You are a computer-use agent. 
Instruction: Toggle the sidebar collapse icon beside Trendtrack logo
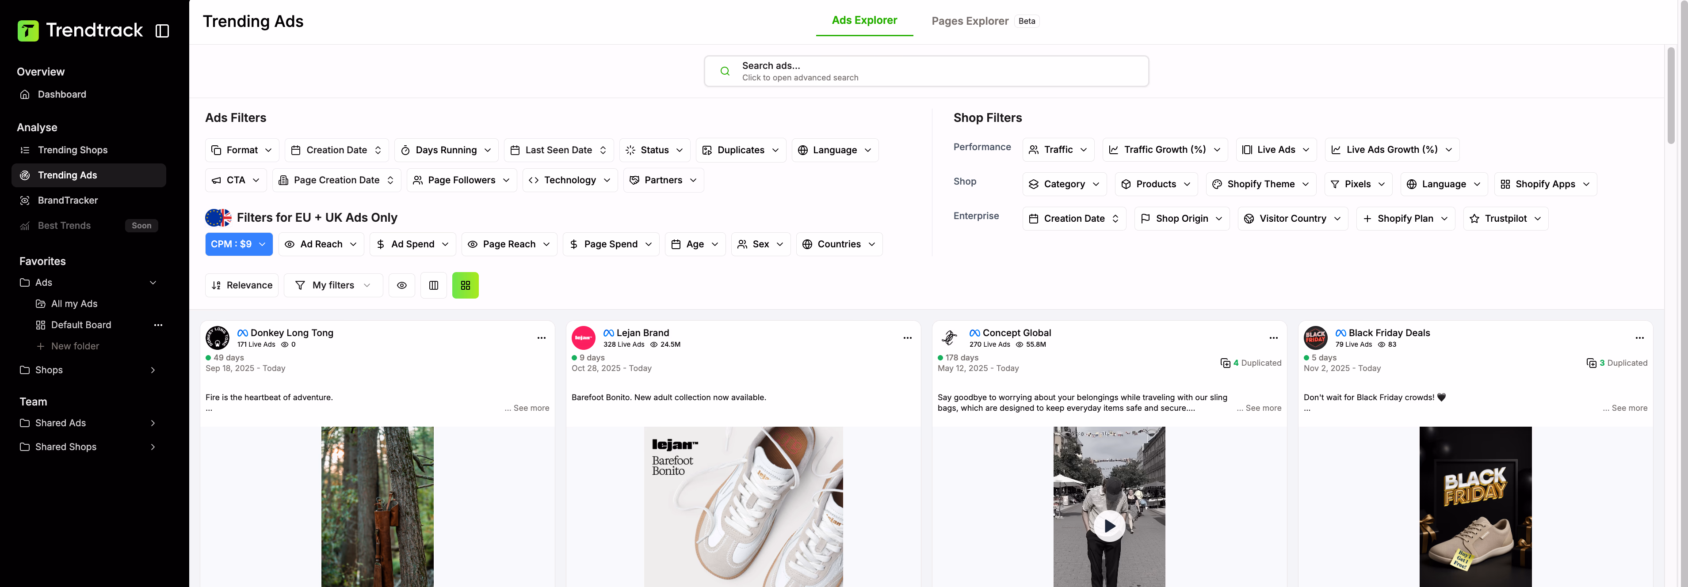(162, 30)
